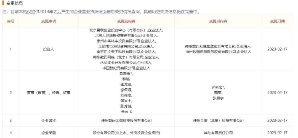The image size is (298, 138).
Task: Click sequence number 3 cell
Action: tap(11, 121)
